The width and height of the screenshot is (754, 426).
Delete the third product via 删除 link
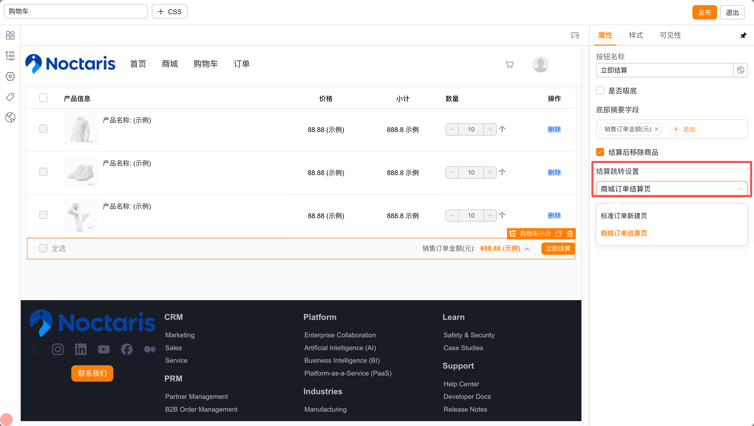(x=554, y=215)
